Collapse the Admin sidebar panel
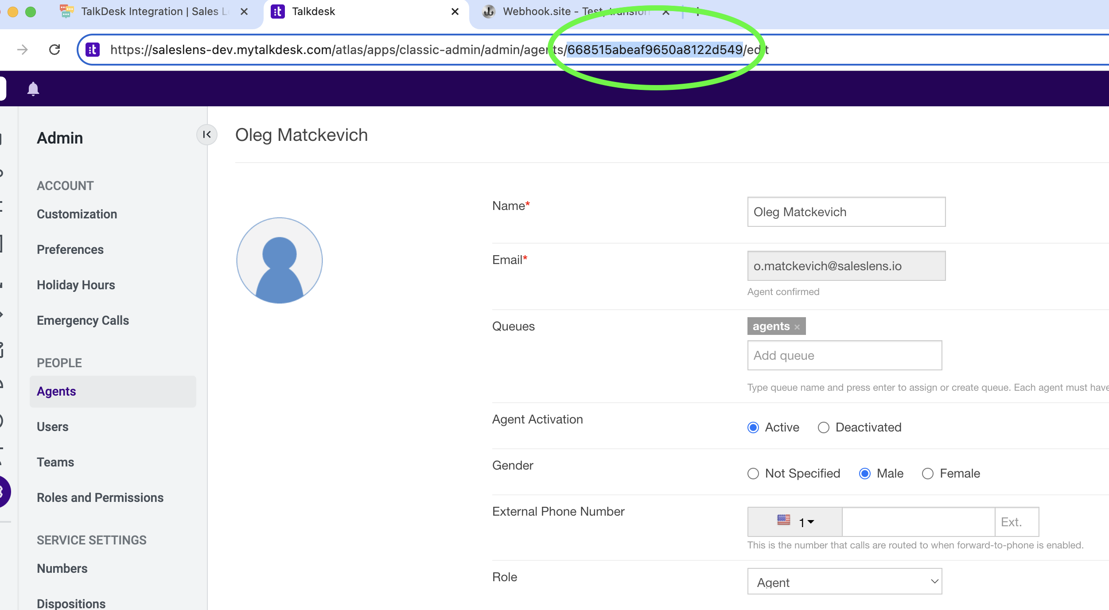 [x=206, y=135]
